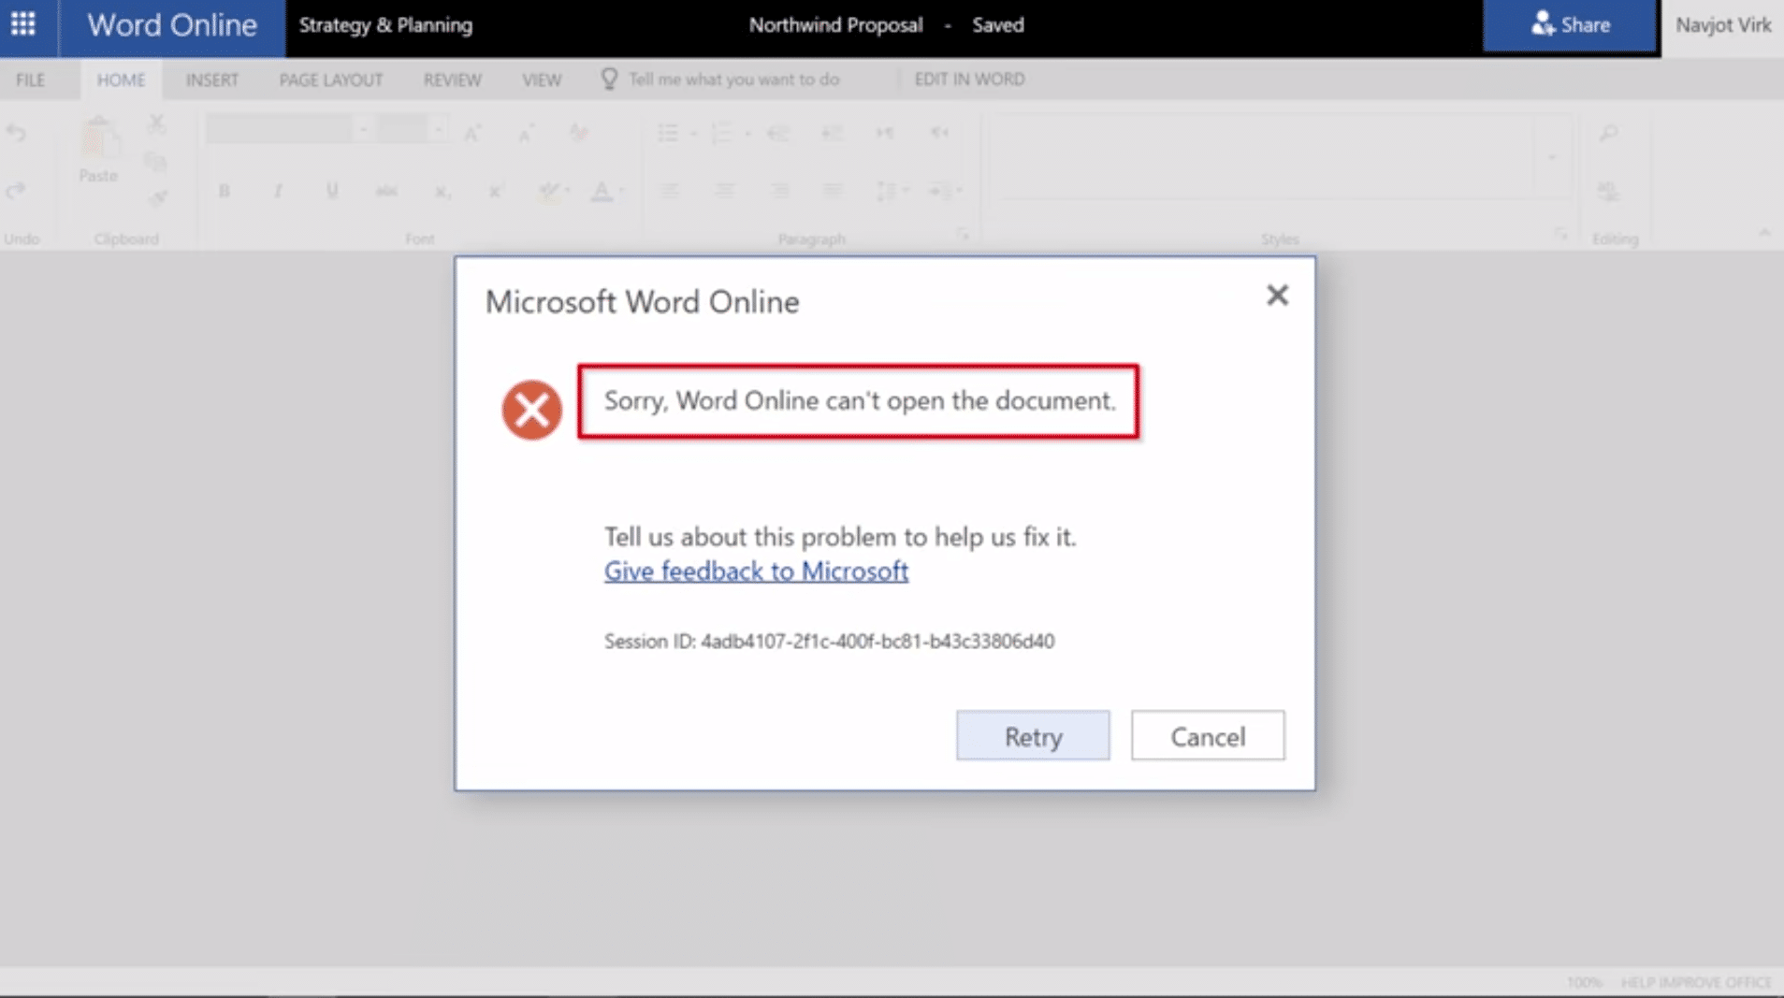
Task: Switch to the REVIEW tab
Action: pos(452,80)
